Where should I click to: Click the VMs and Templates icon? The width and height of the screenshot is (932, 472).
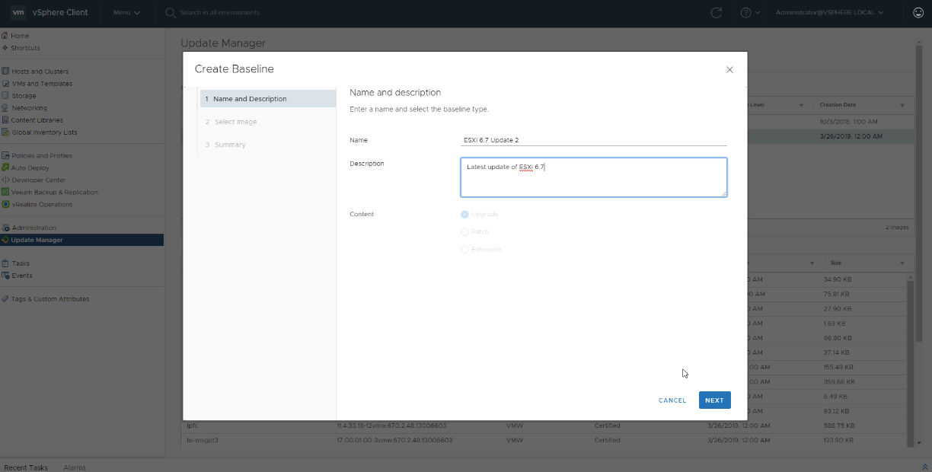click(x=5, y=84)
